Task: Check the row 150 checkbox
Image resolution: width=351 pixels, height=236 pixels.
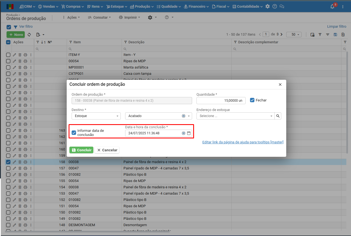Action: coord(8,212)
